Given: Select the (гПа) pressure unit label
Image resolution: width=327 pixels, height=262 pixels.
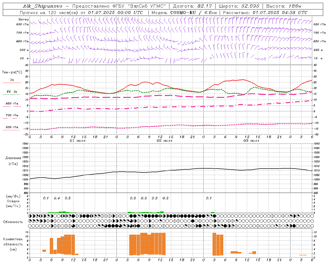Looking at the screenshot, I should (13, 164).
